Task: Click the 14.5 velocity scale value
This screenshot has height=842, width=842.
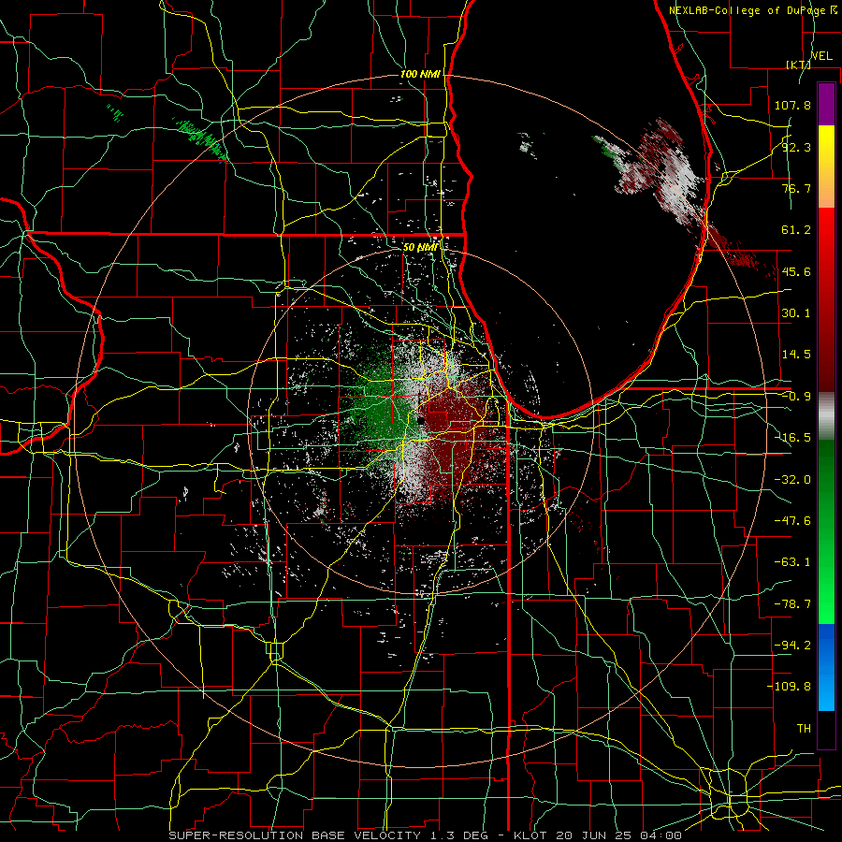Action: click(x=796, y=355)
